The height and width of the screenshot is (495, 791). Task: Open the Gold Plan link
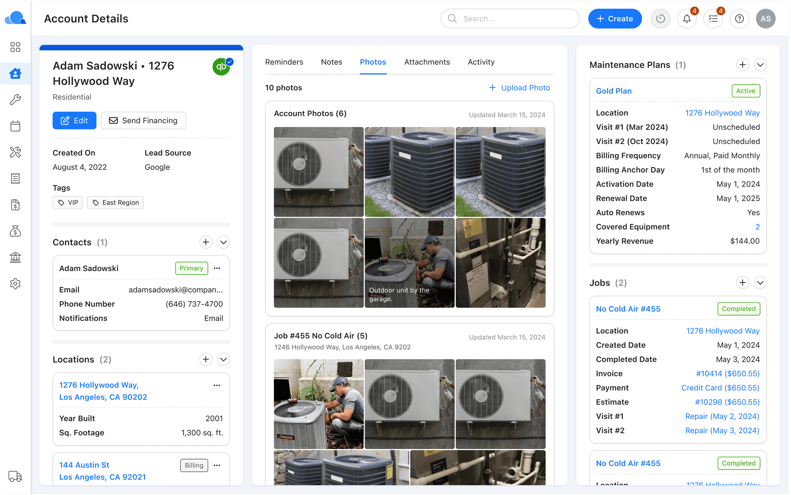614,91
